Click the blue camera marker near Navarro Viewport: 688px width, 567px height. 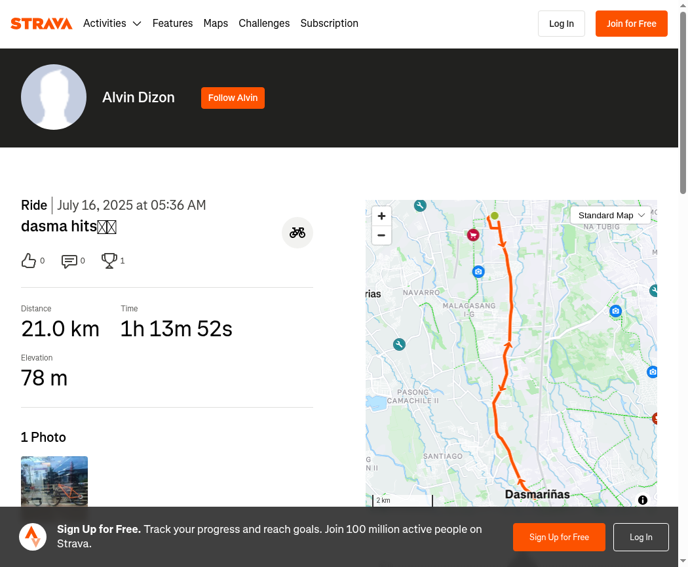pos(478,271)
